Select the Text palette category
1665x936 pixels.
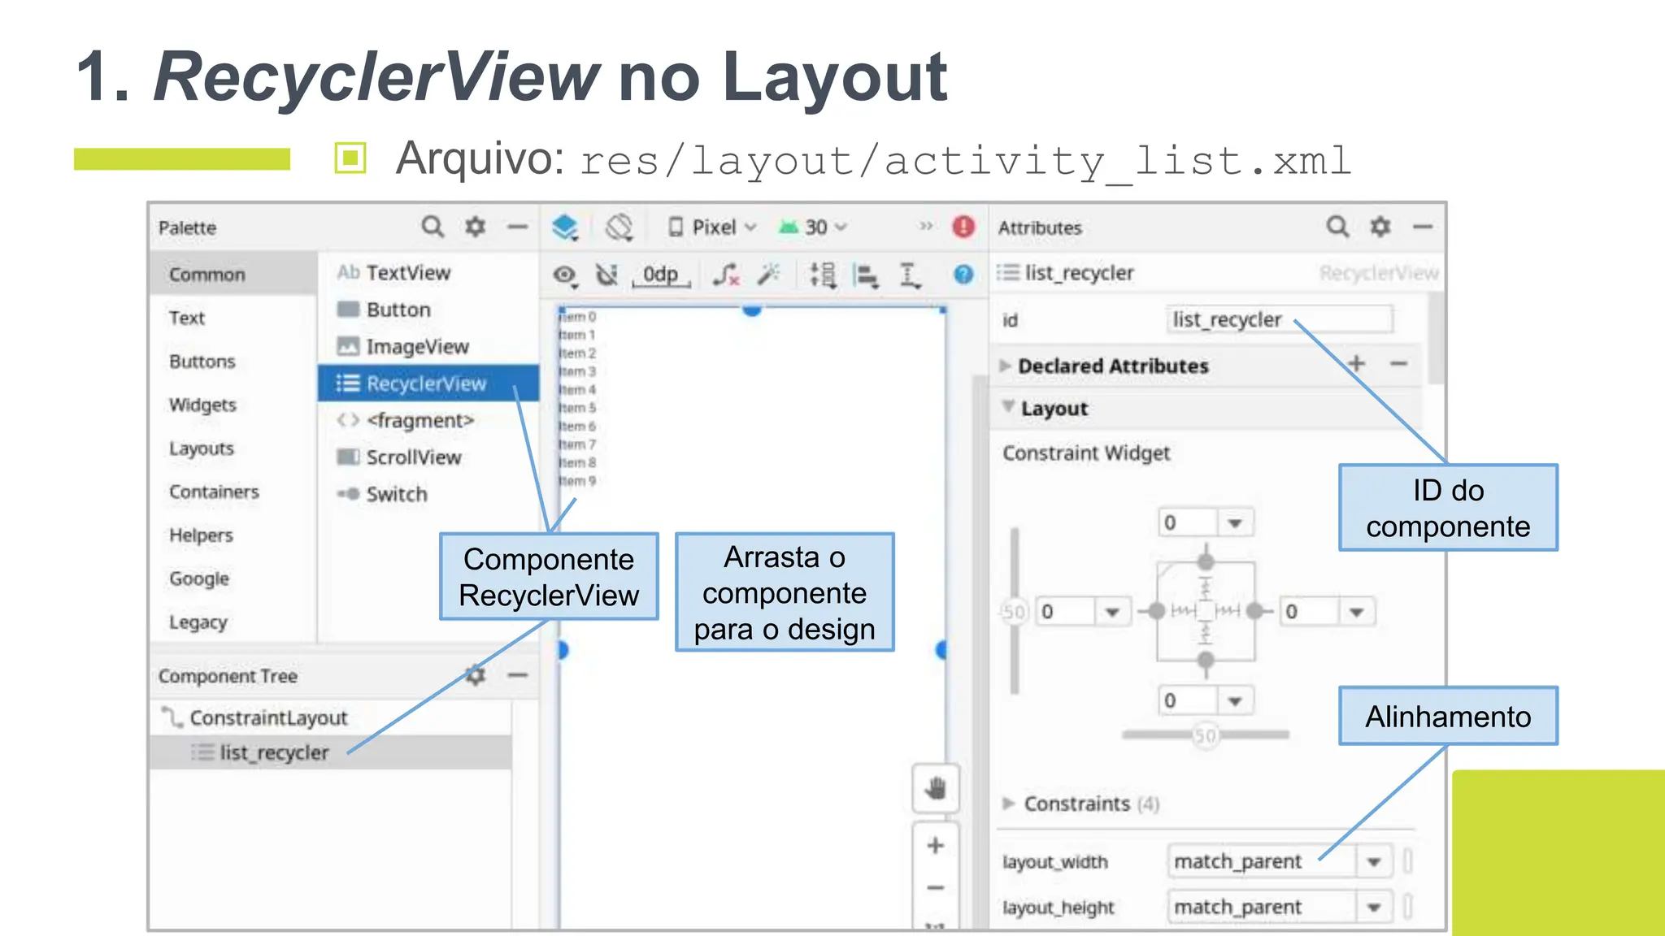click(233, 318)
